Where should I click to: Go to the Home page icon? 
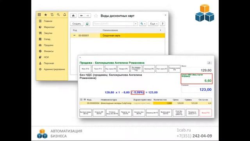pos(73,16)
